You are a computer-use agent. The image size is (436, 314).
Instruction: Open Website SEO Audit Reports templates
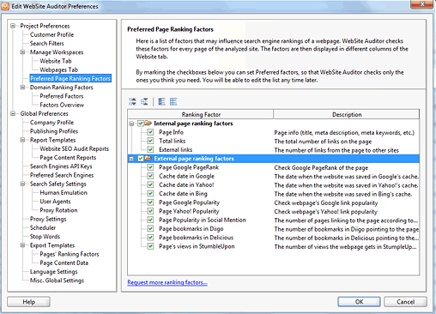75,148
